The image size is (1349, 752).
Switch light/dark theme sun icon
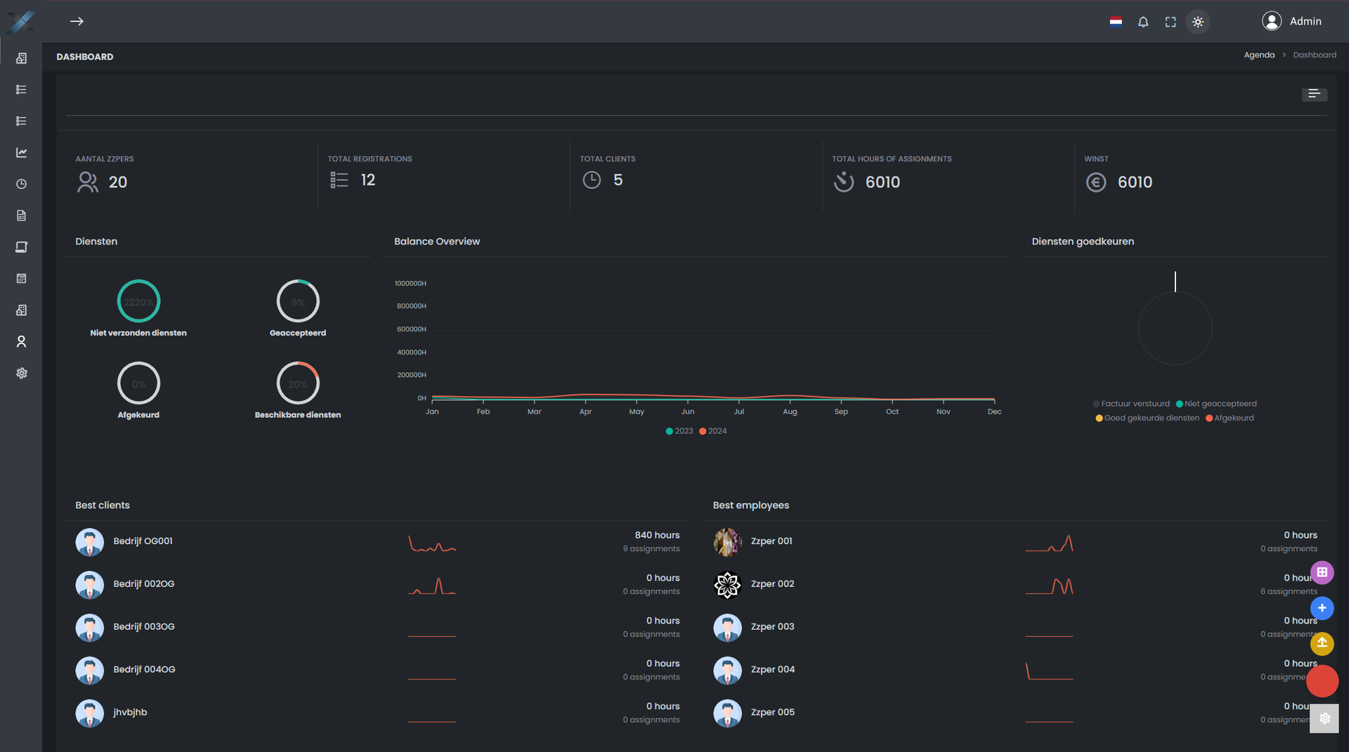tap(1198, 22)
